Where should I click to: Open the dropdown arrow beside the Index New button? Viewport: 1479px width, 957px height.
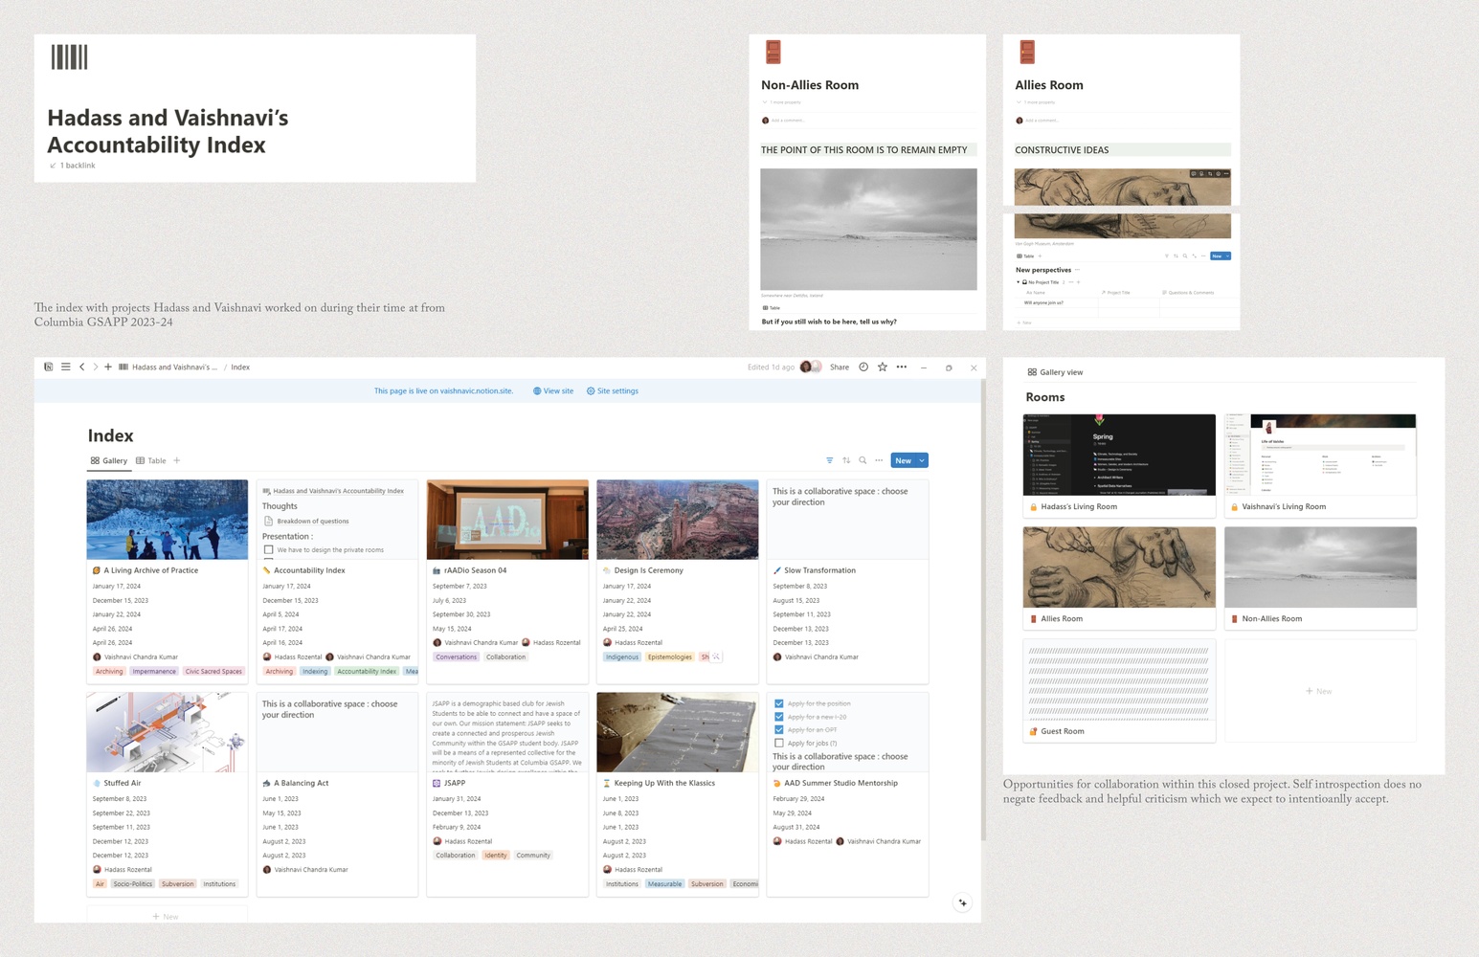tap(922, 460)
